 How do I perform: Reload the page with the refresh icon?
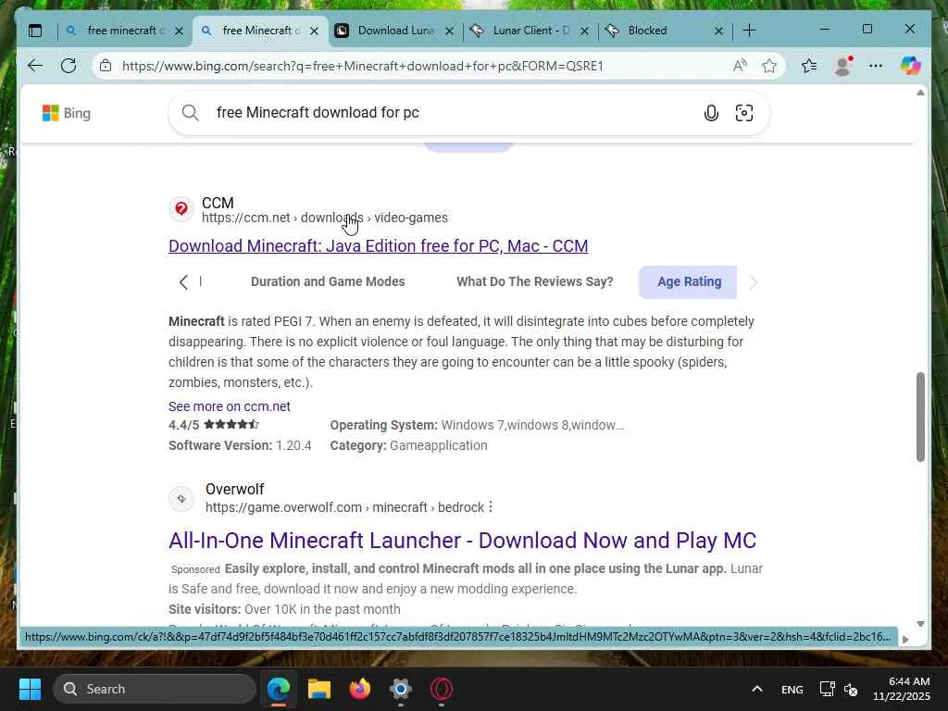[69, 66]
